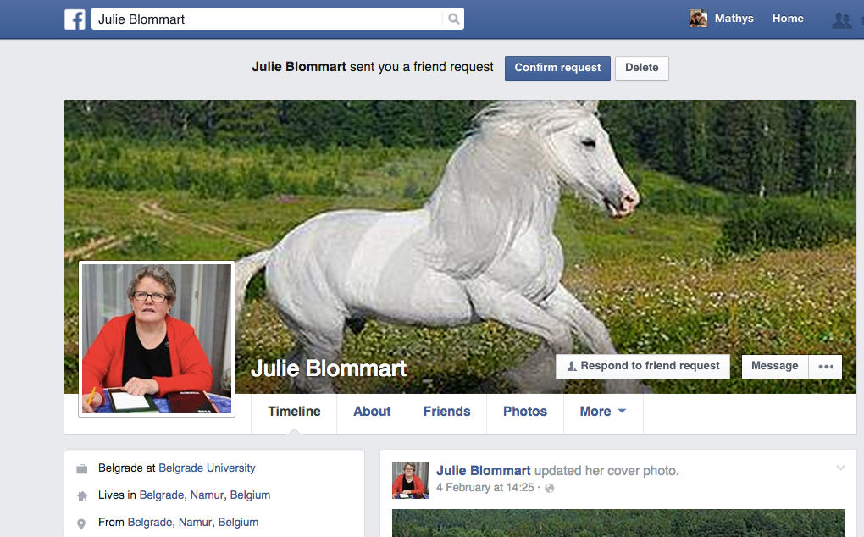Open the Belgrade University link
The image size is (864, 537).
(x=207, y=468)
